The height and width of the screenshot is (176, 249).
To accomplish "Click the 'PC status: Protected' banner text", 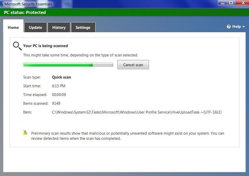I will point(25,12).
